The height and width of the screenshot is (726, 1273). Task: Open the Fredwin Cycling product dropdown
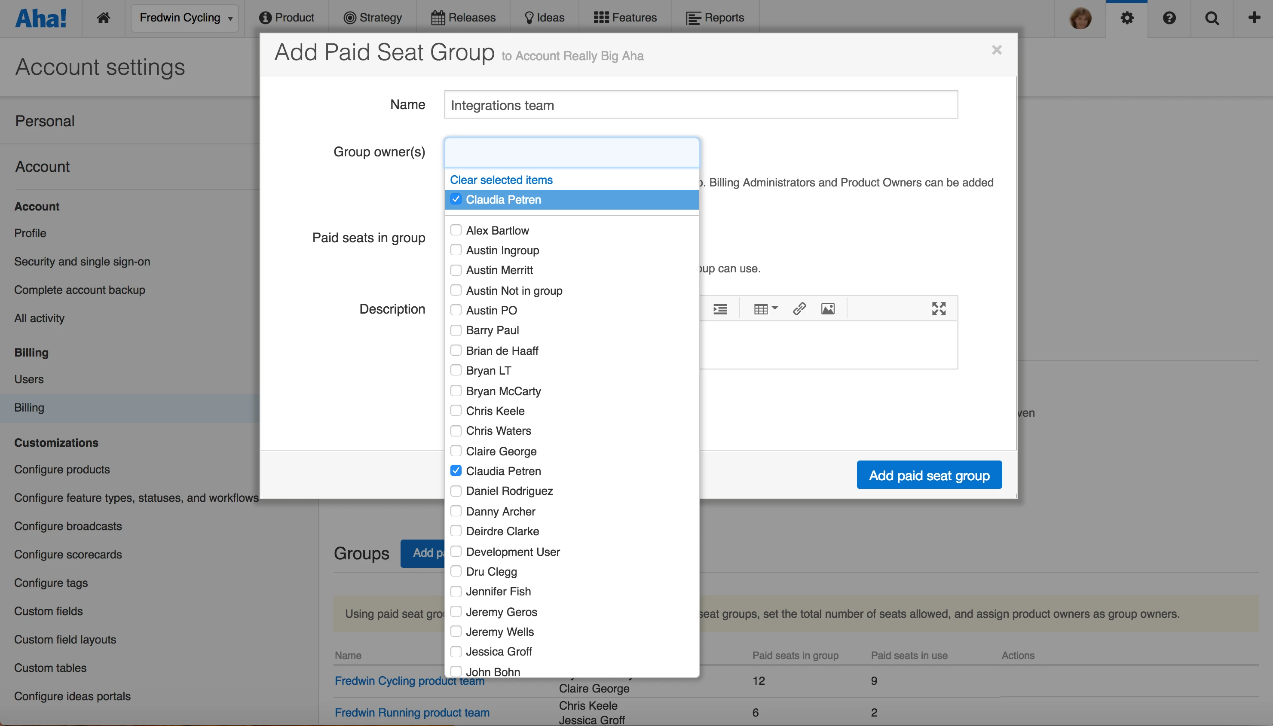point(185,18)
